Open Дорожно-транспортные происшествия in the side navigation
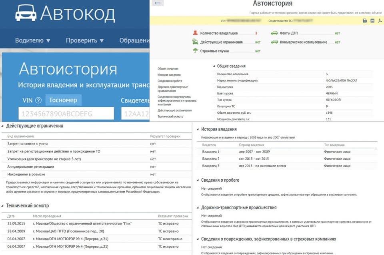Viewport: 384px width, 255px height. pos(173,89)
